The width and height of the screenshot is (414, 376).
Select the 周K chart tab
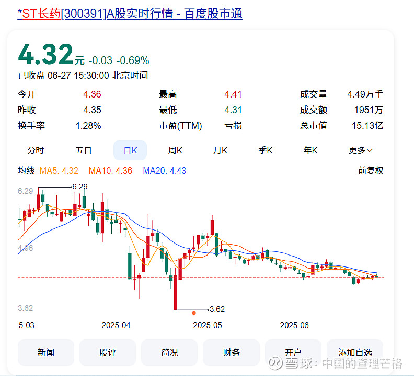tap(175, 150)
